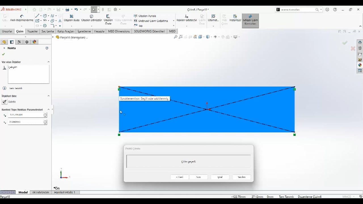Open the display style dropdown in heads-up toolbar
Viewport: 363px width, 204px height.
pyautogui.click(x=211, y=37)
